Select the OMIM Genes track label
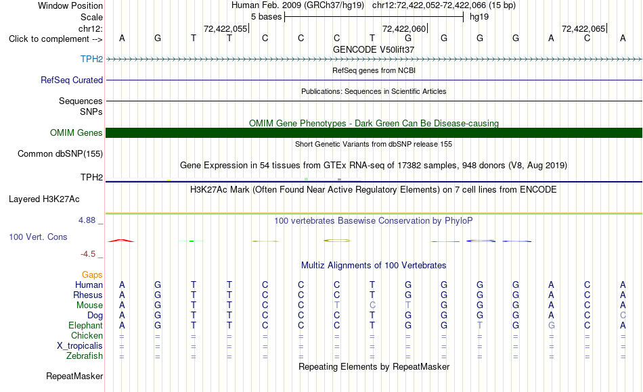Image resolution: width=643 pixels, height=392 pixels. (76, 132)
